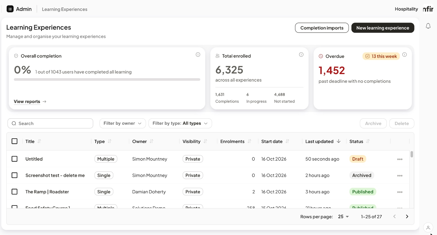Image resolution: width=437 pixels, height=235 pixels.
Task: Check the Screenshot test - delete me row
Action: click(14, 175)
